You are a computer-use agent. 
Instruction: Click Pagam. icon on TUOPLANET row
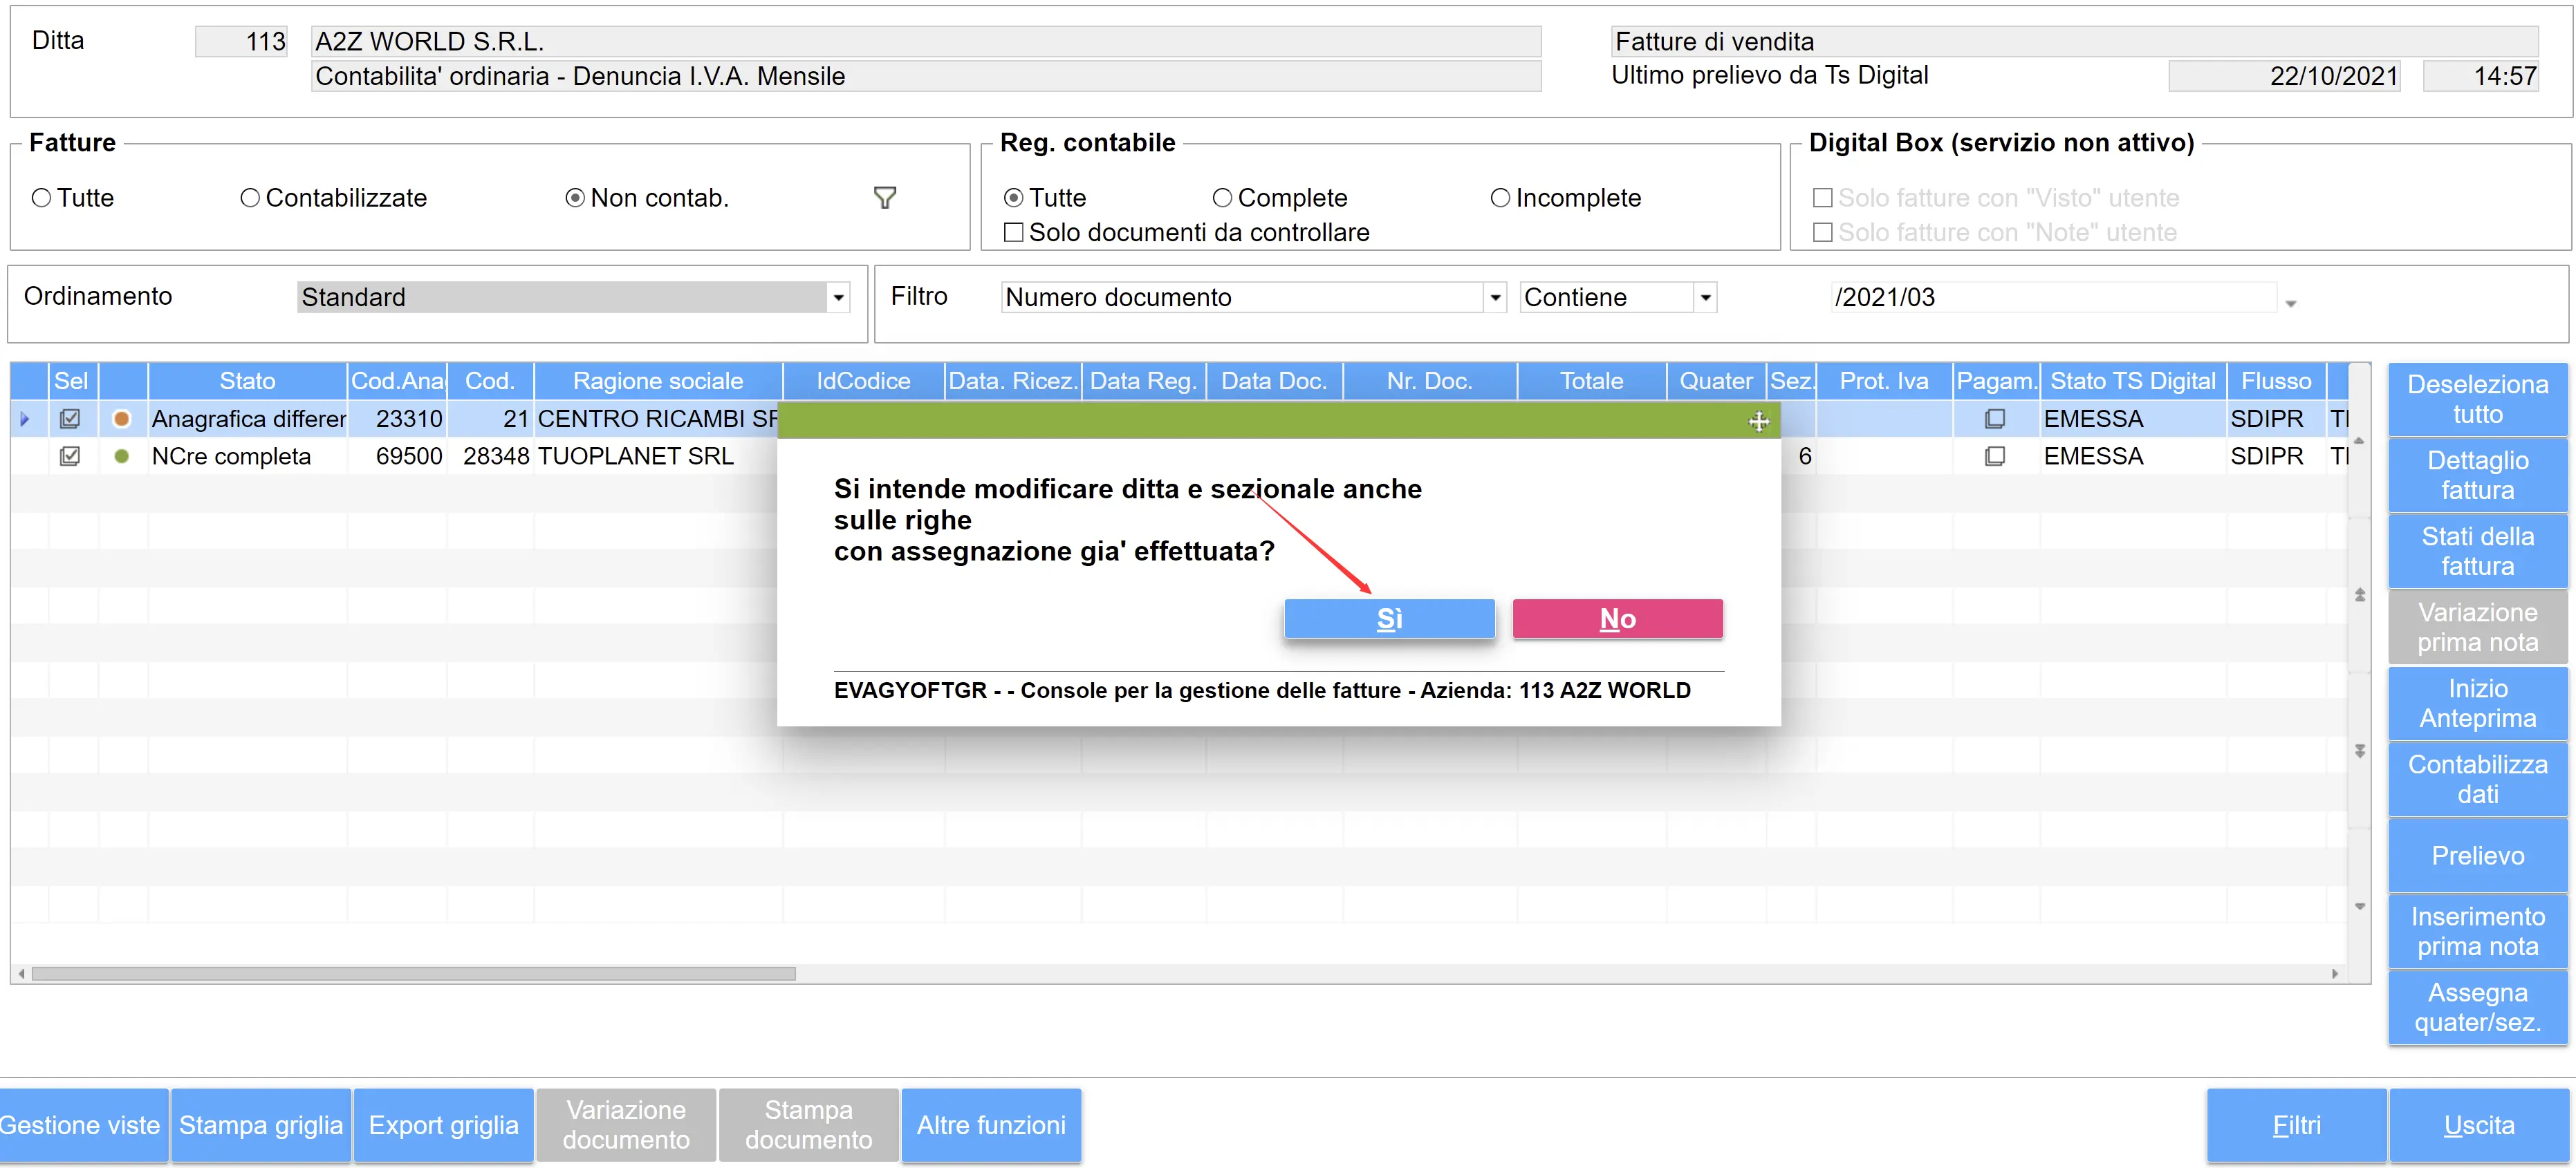click(x=1994, y=457)
